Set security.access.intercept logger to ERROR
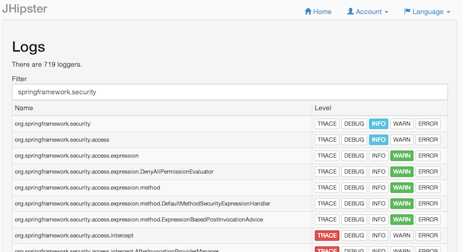Screen dimensions: 463x252 [x=428, y=235]
